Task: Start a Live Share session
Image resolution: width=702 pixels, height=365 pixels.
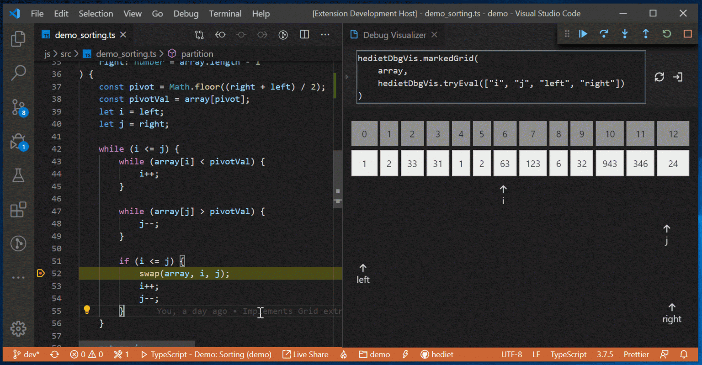Action: pos(305,354)
